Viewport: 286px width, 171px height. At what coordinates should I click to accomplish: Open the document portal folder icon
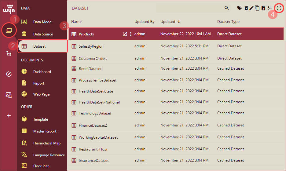[9, 30]
